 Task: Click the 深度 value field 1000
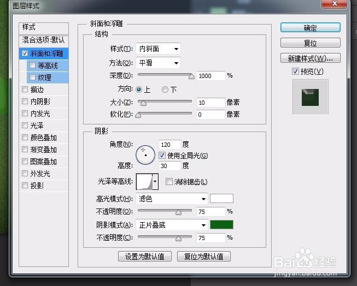pyautogui.click(x=211, y=76)
